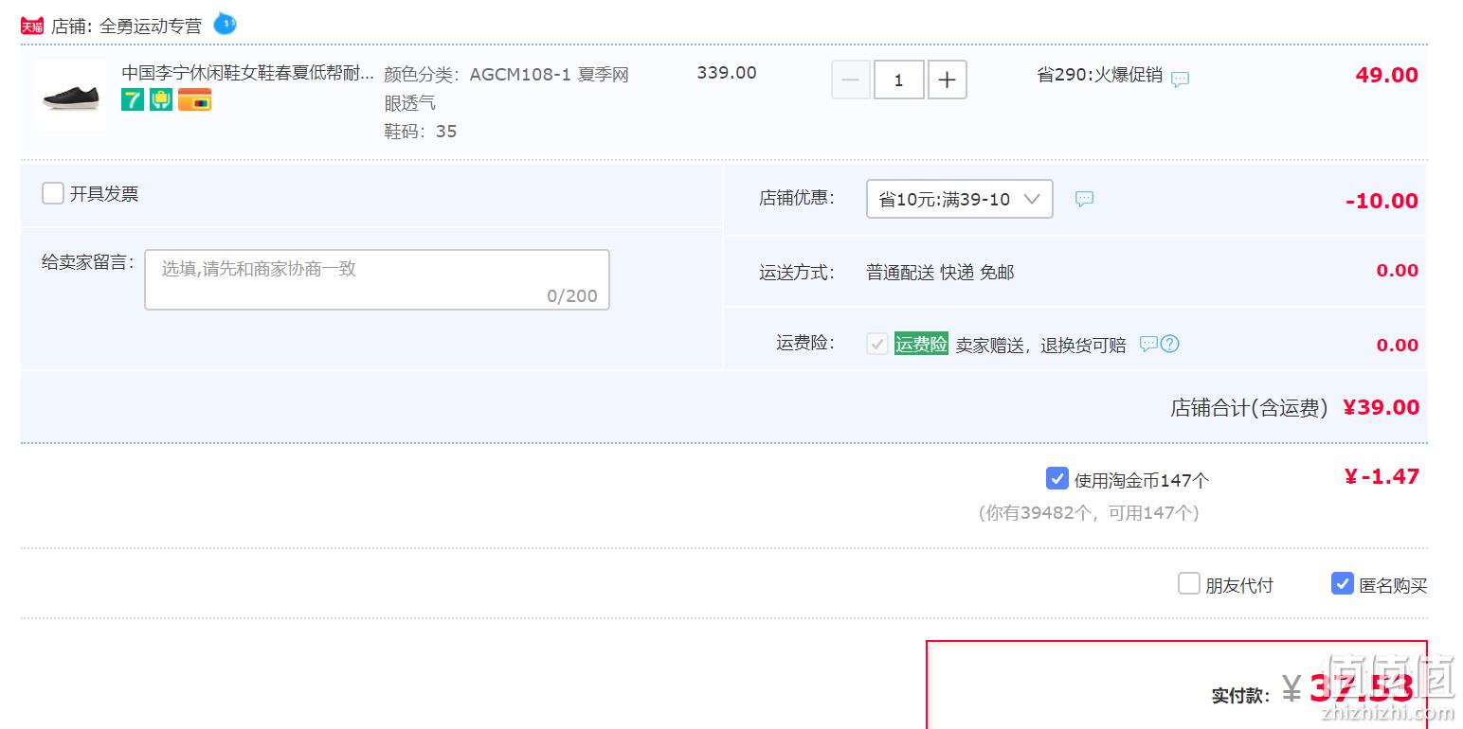The height and width of the screenshot is (729, 1463).
Task: Click the ¥-1.47 coin deduction amount
Action: (1382, 476)
